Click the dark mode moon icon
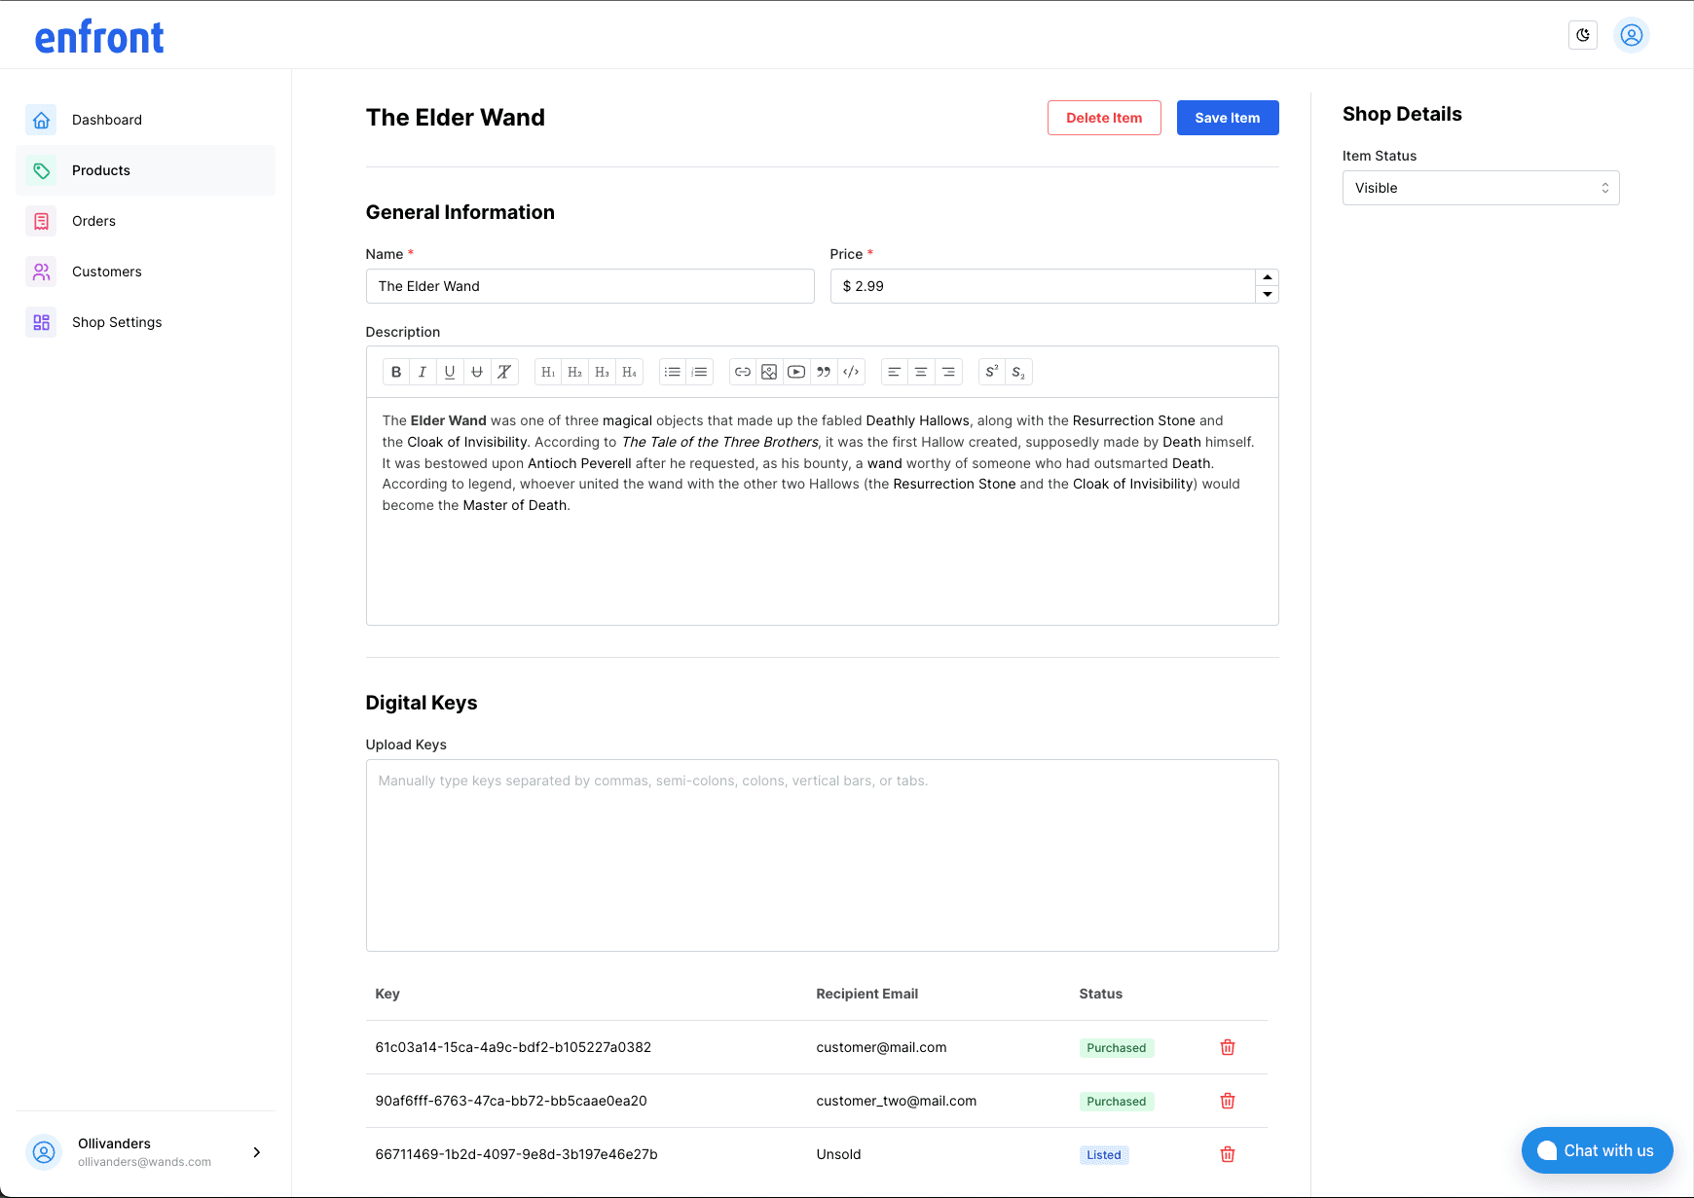This screenshot has width=1694, height=1198. point(1582,34)
